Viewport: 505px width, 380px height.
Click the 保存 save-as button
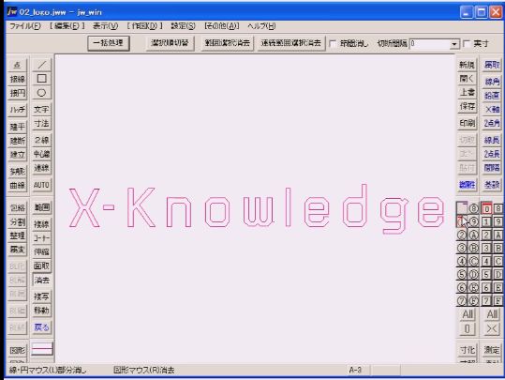pos(467,106)
